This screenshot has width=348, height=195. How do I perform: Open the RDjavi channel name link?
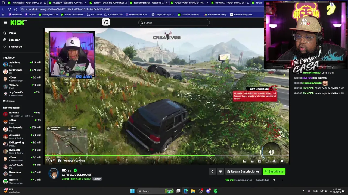67,170
